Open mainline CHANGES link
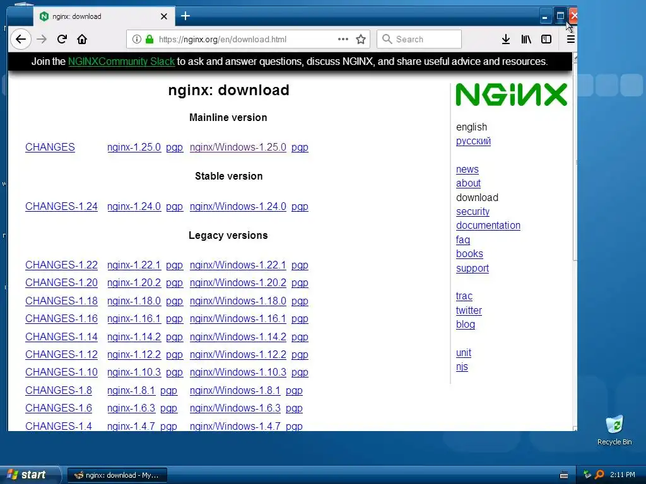 point(50,147)
